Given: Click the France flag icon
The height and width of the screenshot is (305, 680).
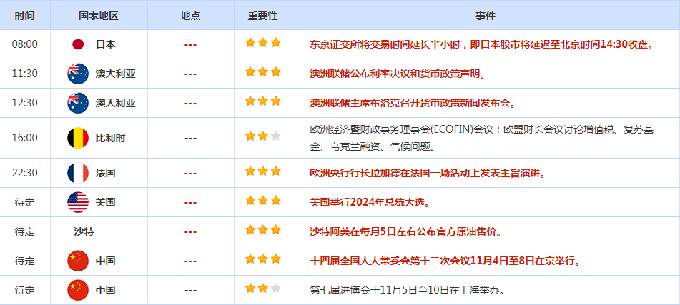Looking at the screenshot, I should [x=78, y=173].
